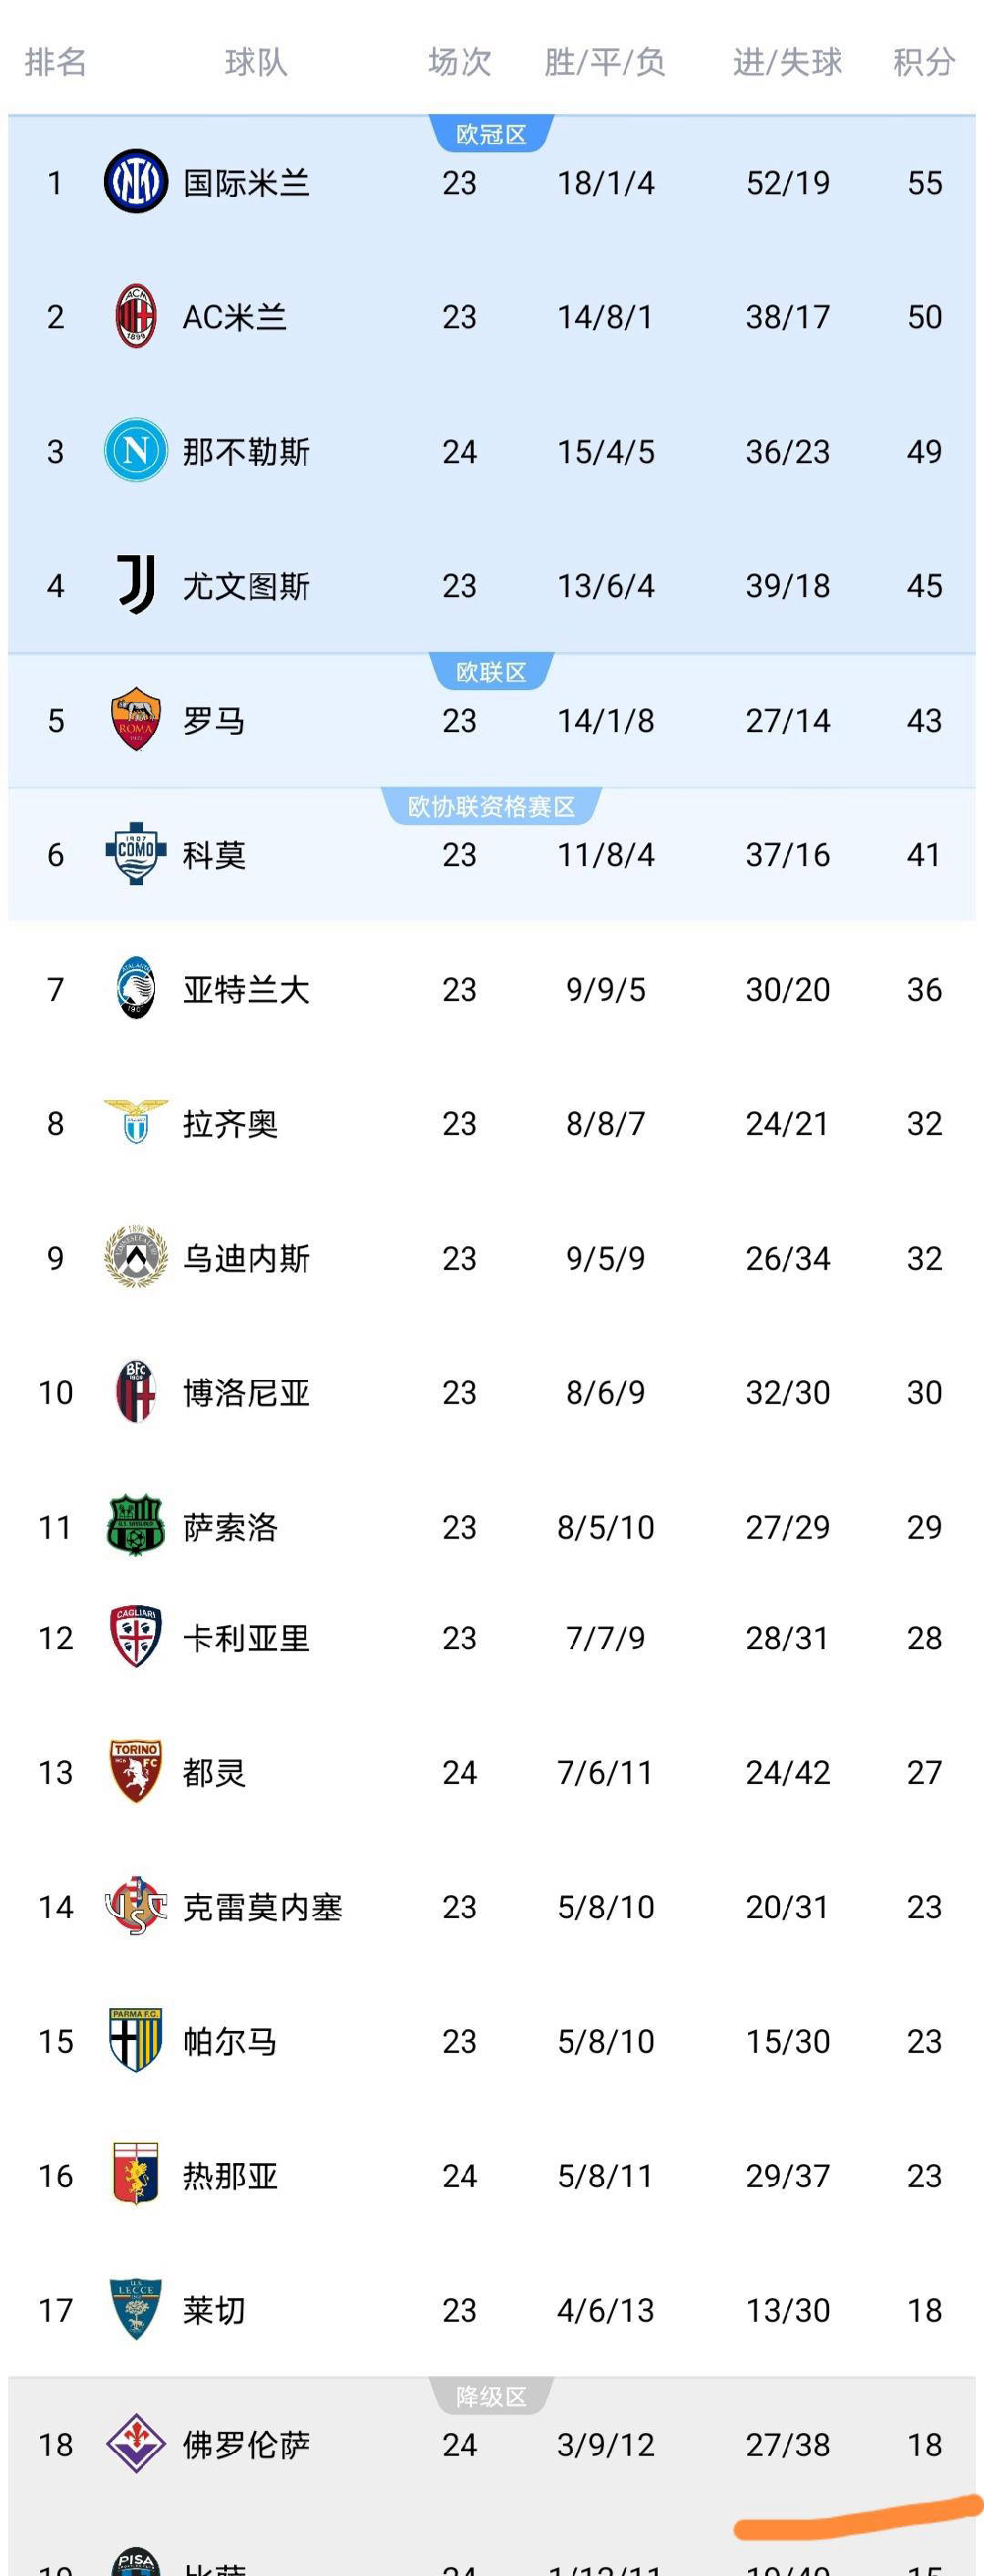This screenshot has width=984, height=2576.
Task: Click the AC Milan club crest
Action: [138, 317]
